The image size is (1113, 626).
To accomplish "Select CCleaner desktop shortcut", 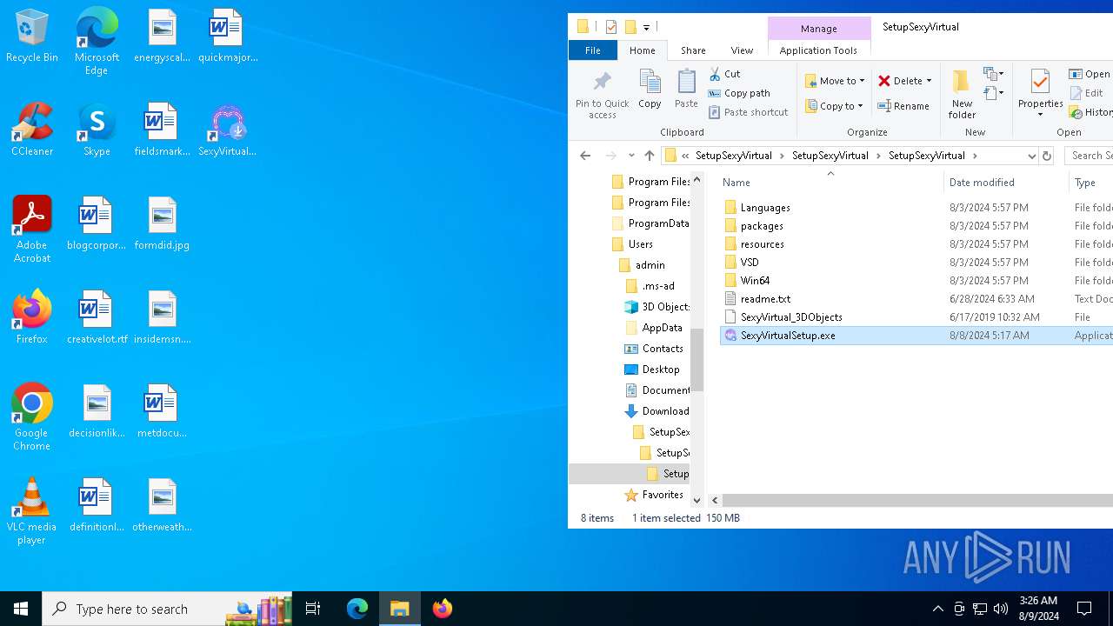I will pyautogui.click(x=32, y=130).
